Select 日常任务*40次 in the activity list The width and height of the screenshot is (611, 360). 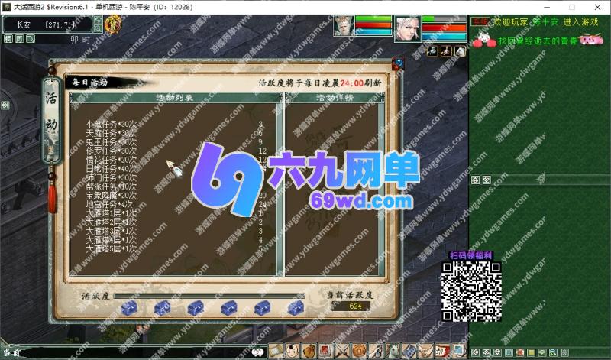112,169
